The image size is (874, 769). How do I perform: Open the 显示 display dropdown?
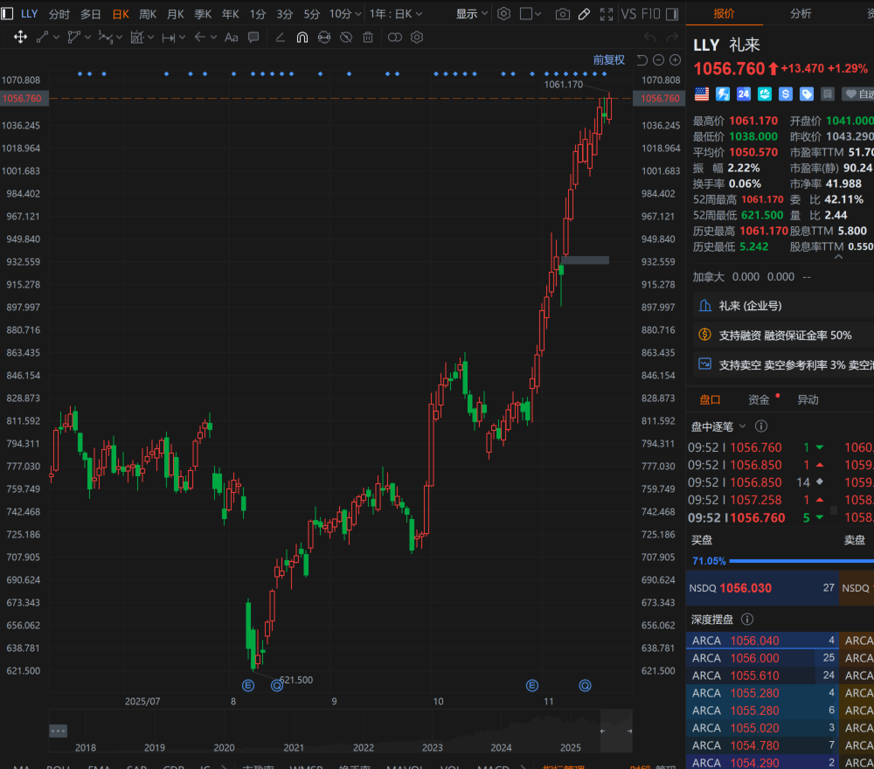pos(472,14)
